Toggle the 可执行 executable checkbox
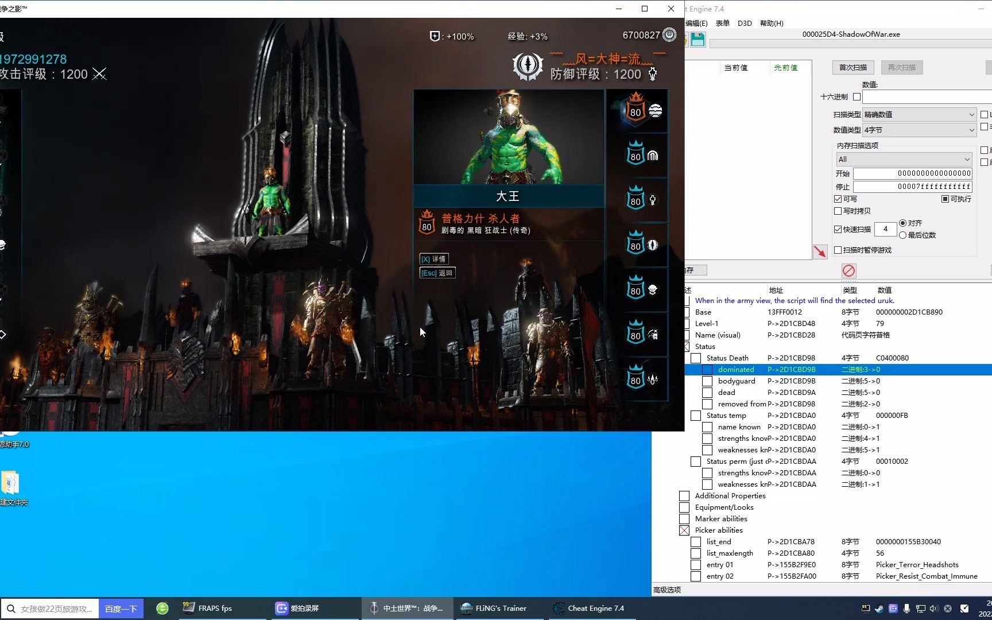 click(945, 199)
